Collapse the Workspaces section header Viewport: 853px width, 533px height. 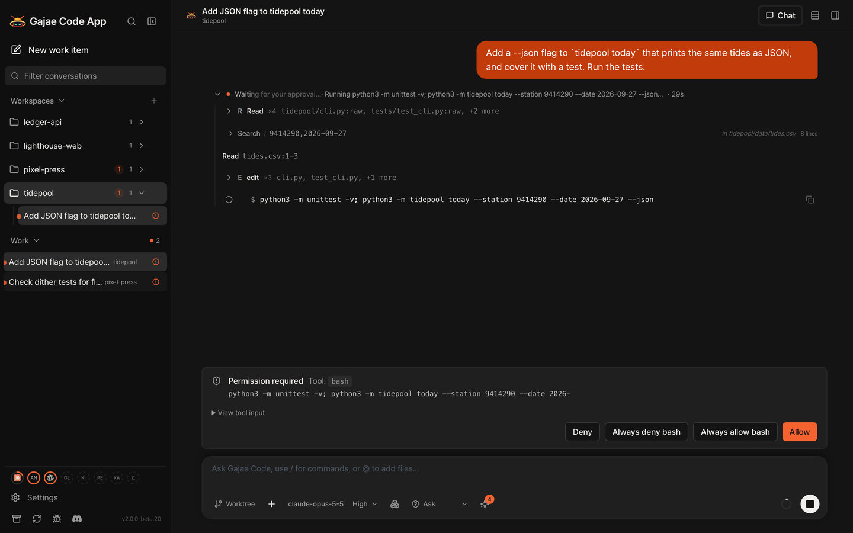click(x=37, y=101)
